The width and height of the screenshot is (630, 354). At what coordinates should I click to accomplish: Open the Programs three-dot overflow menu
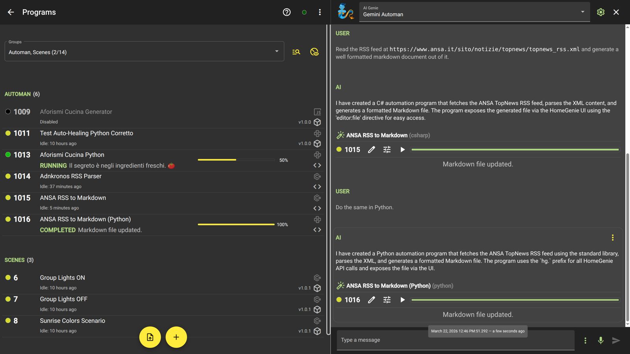tap(320, 12)
